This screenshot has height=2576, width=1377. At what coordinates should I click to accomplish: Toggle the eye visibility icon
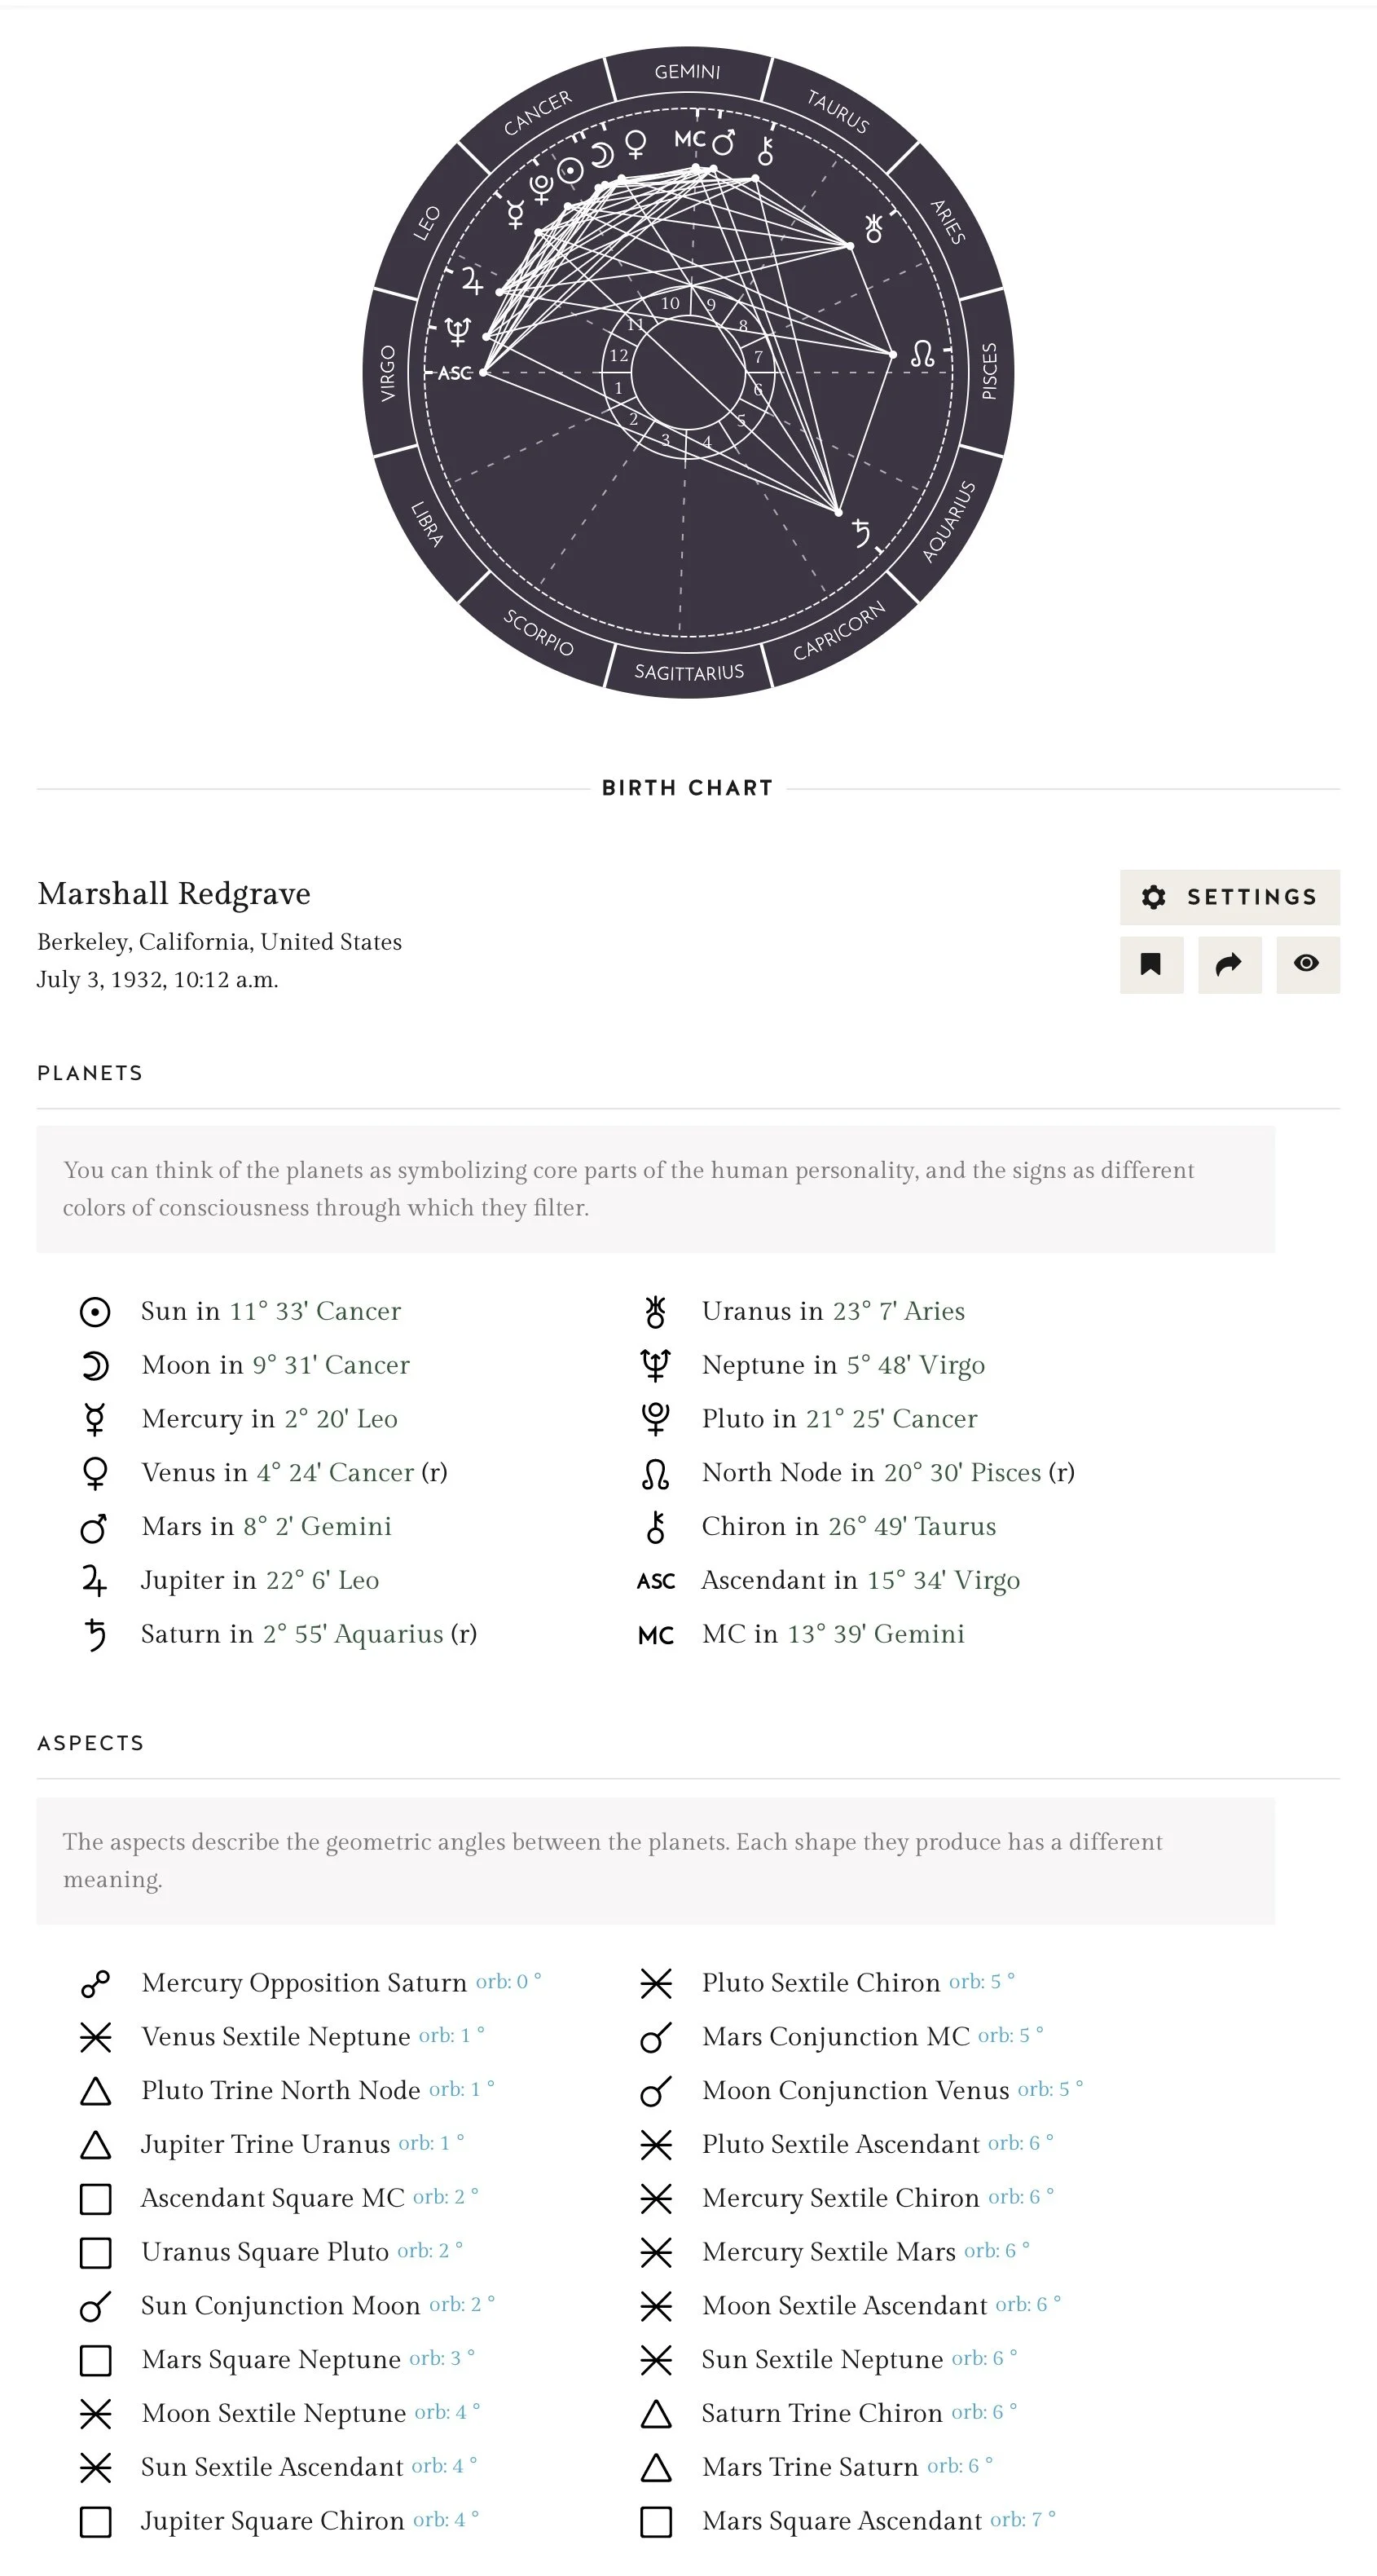(x=1307, y=964)
